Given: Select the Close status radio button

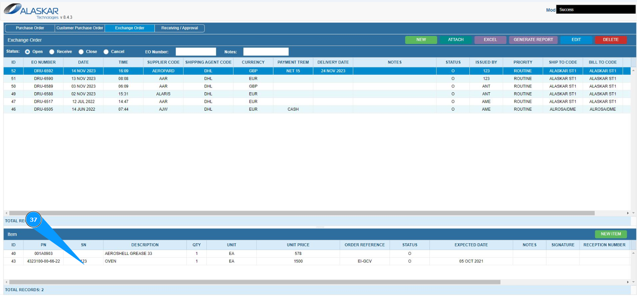Looking at the screenshot, I should point(81,52).
